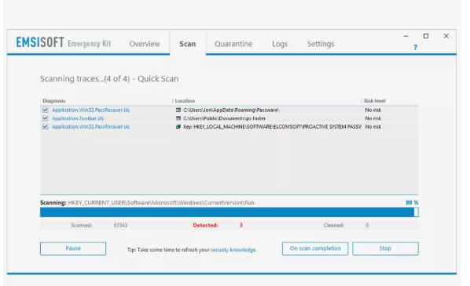Image resolution: width=470 pixels, height=286 pixels.
Task: Switch to the Quarantine tab
Action: [x=233, y=44]
